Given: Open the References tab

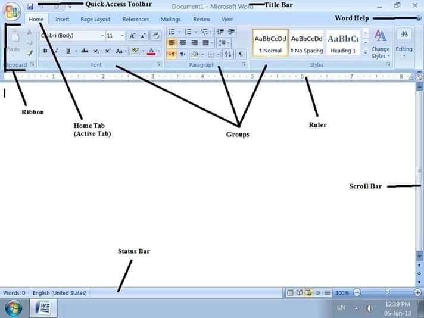Looking at the screenshot, I should click(x=135, y=19).
